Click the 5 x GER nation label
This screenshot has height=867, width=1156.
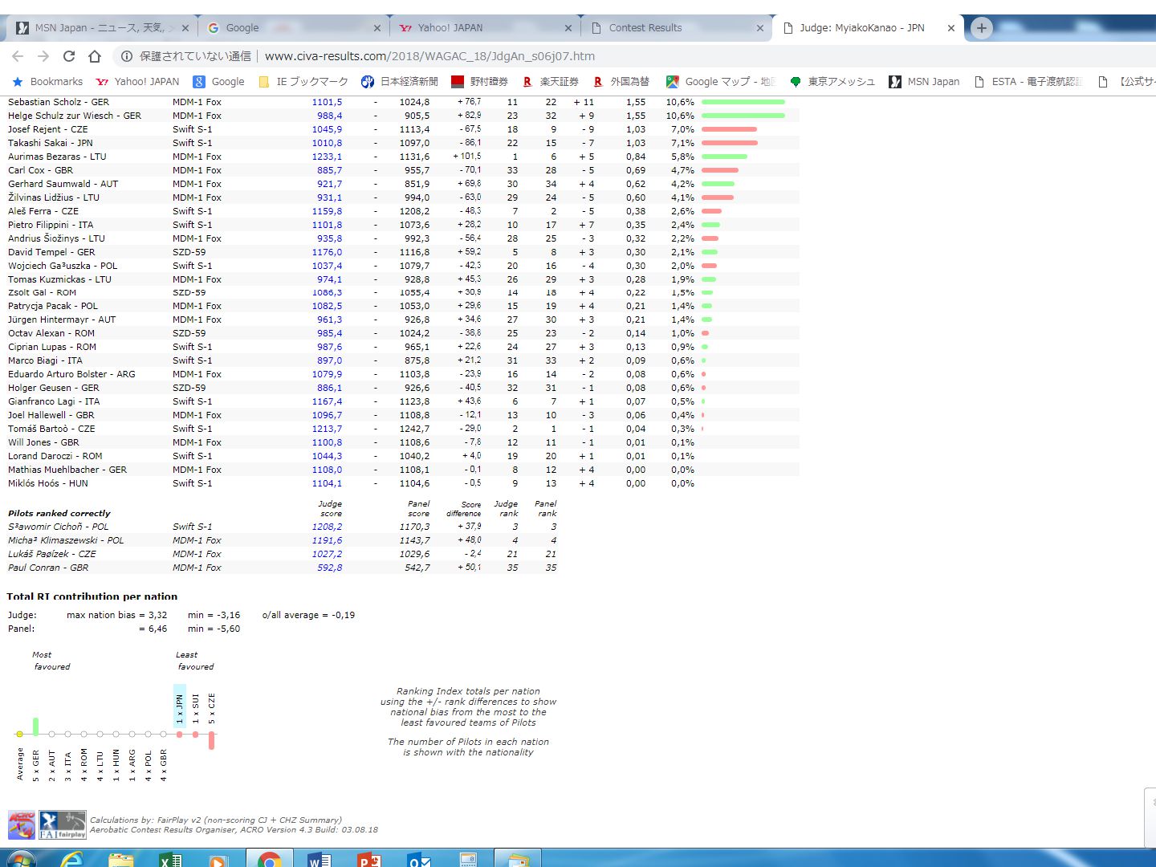tap(35, 766)
